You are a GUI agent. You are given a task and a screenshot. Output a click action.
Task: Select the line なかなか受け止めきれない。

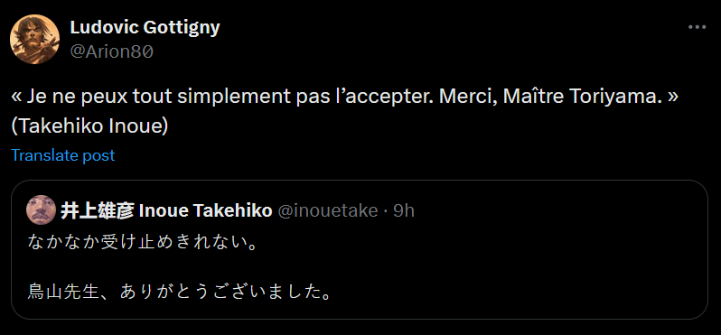142,242
